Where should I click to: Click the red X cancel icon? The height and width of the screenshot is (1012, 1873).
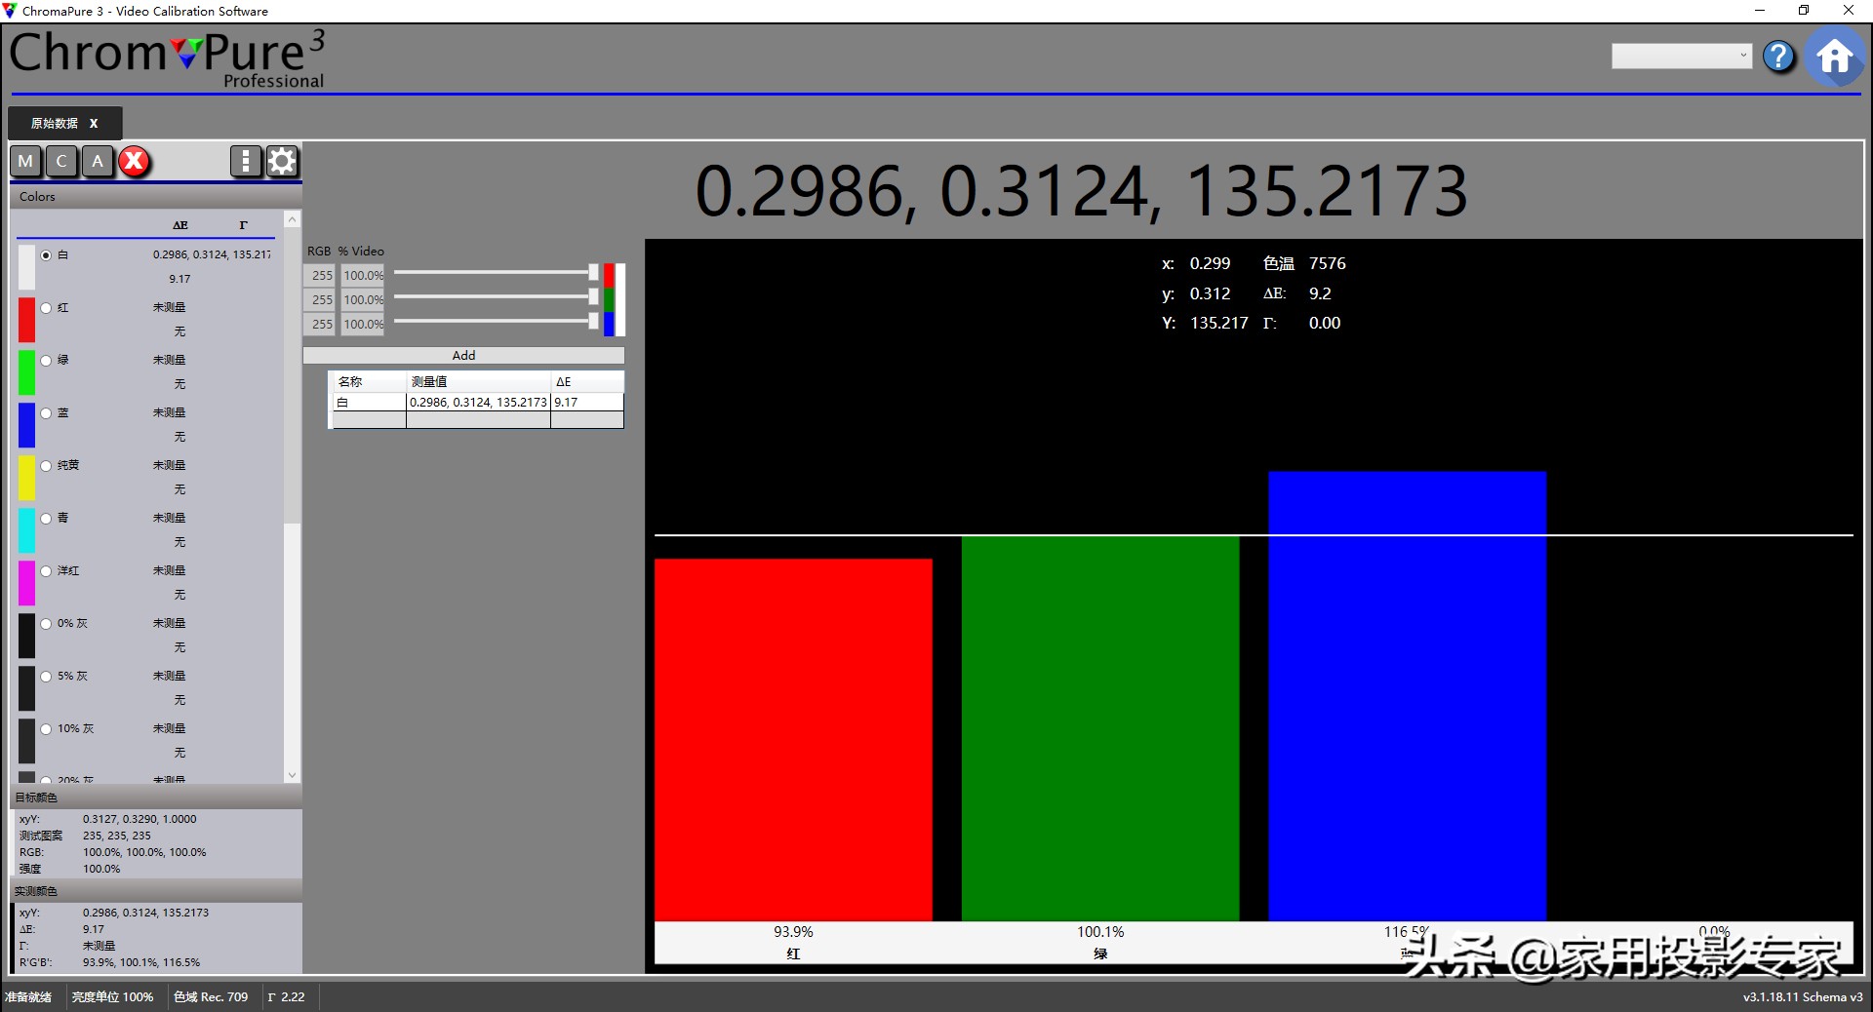click(x=135, y=161)
